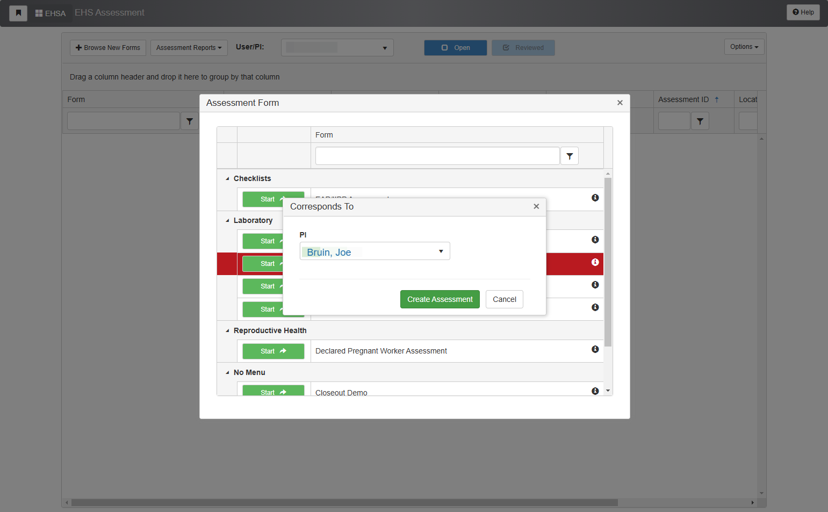828x512 pixels.
Task: Click the Form filter input in background grid
Action: click(124, 121)
